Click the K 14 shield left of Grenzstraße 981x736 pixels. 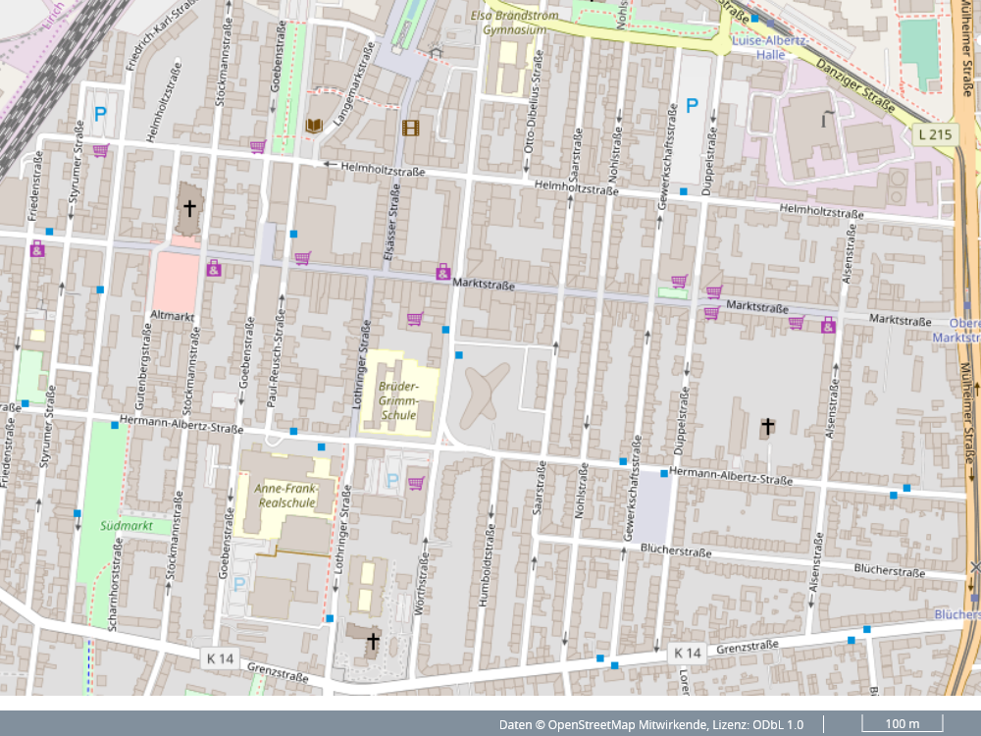[x=220, y=658]
